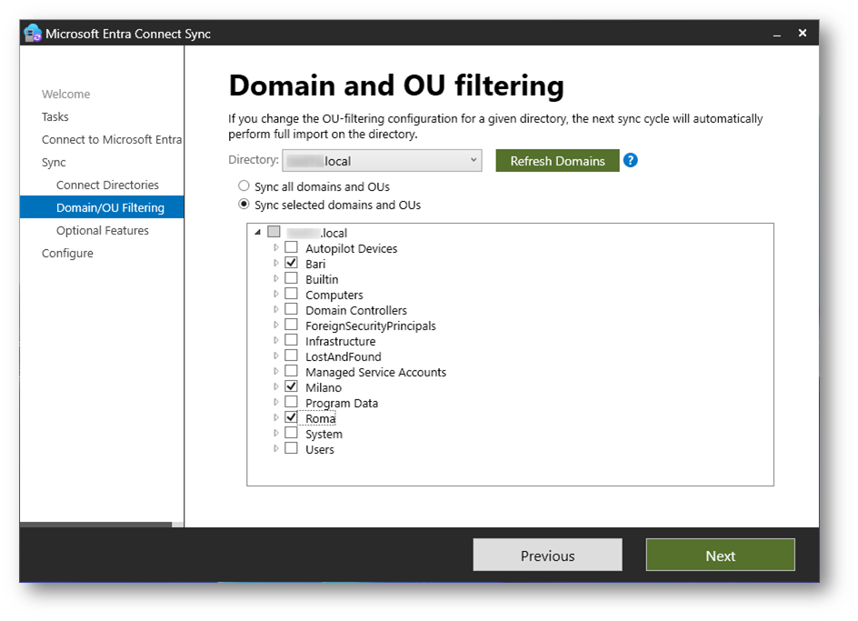Expand the Autopilot Devices node
The height and width of the screenshot is (621, 858).
(275, 247)
